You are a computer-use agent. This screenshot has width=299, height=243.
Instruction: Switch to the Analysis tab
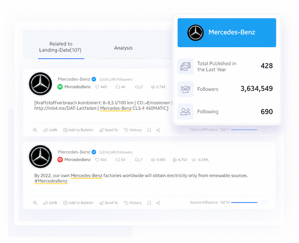[x=123, y=48]
